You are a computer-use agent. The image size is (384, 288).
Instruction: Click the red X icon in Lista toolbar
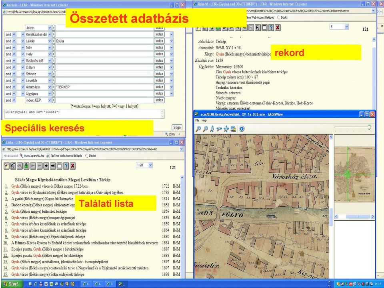tap(72, 166)
